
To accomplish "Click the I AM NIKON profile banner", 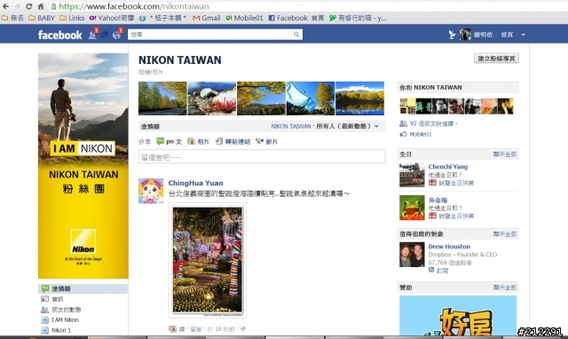I will click(x=83, y=166).
